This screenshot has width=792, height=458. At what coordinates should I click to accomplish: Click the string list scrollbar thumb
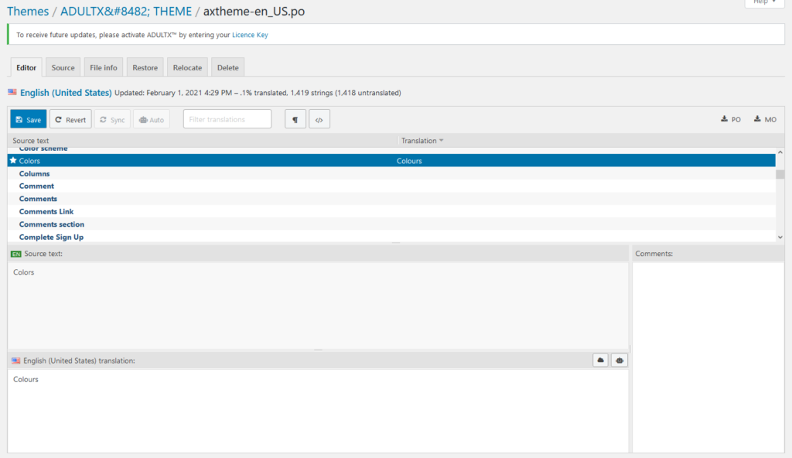point(780,174)
